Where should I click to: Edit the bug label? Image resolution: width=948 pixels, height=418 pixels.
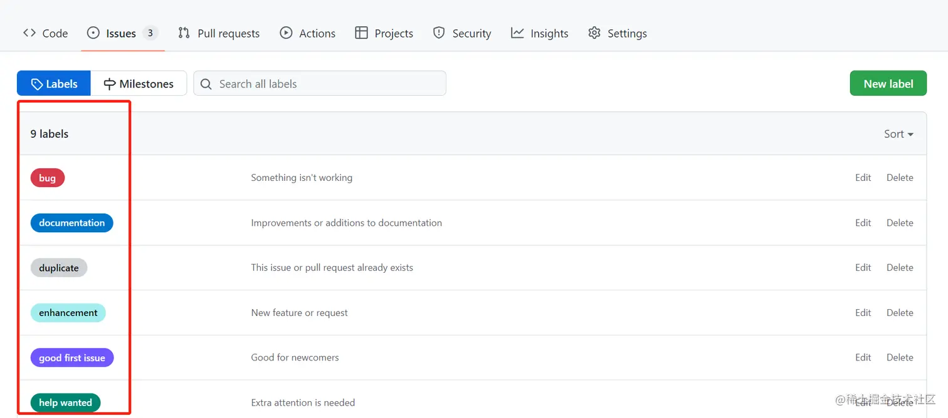(x=863, y=178)
